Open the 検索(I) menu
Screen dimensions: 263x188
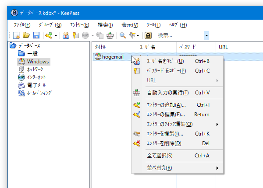[105, 25]
